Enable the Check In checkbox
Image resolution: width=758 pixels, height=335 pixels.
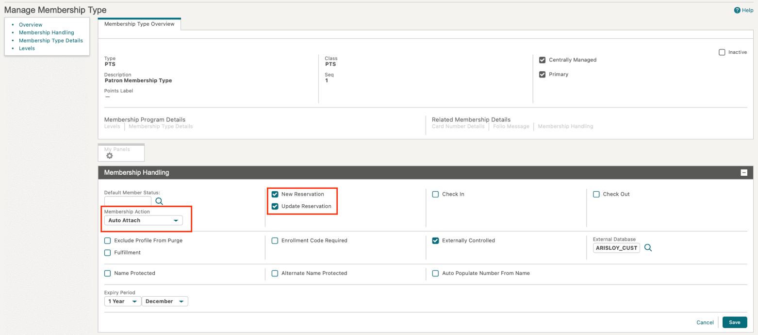(435, 194)
